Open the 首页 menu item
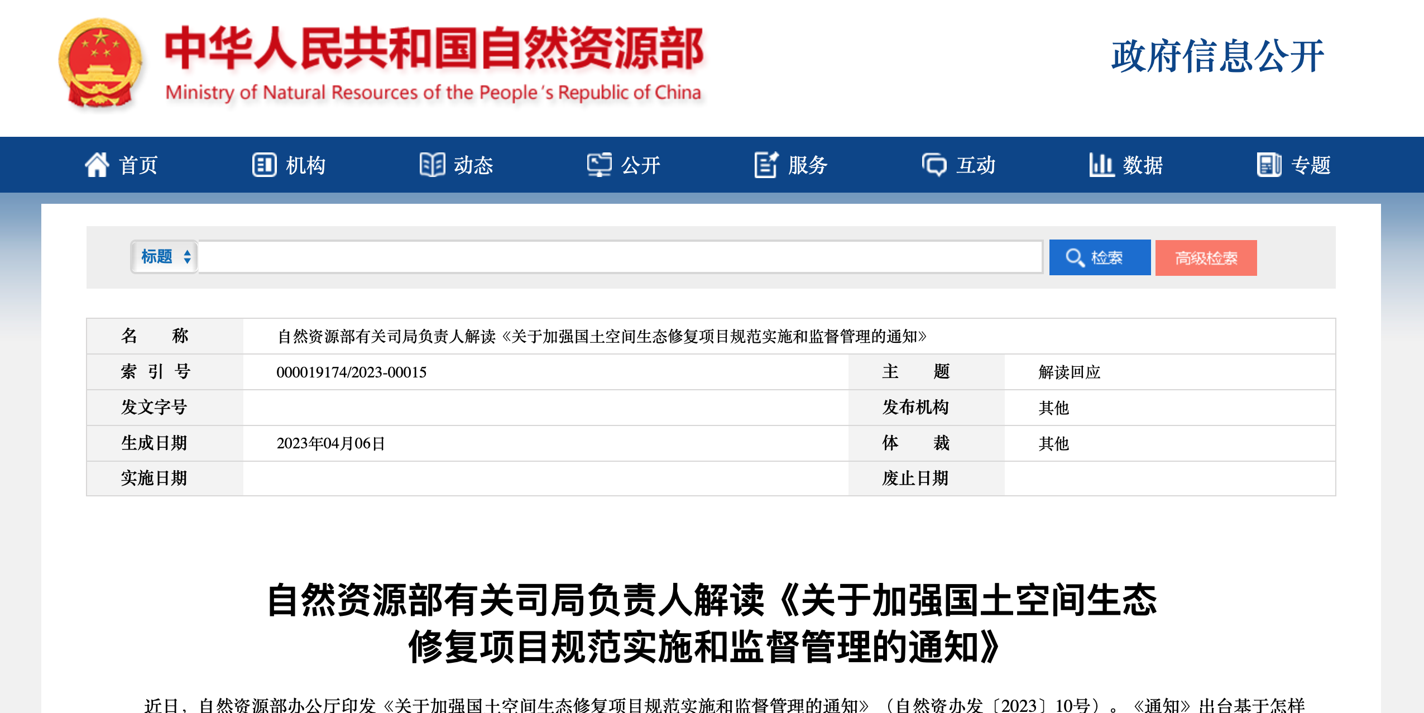The height and width of the screenshot is (713, 1424). coord(138,165)
